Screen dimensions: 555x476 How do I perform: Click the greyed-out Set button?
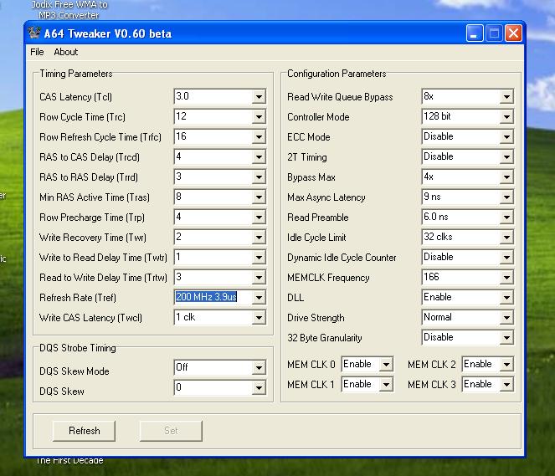tap(171, 431)
